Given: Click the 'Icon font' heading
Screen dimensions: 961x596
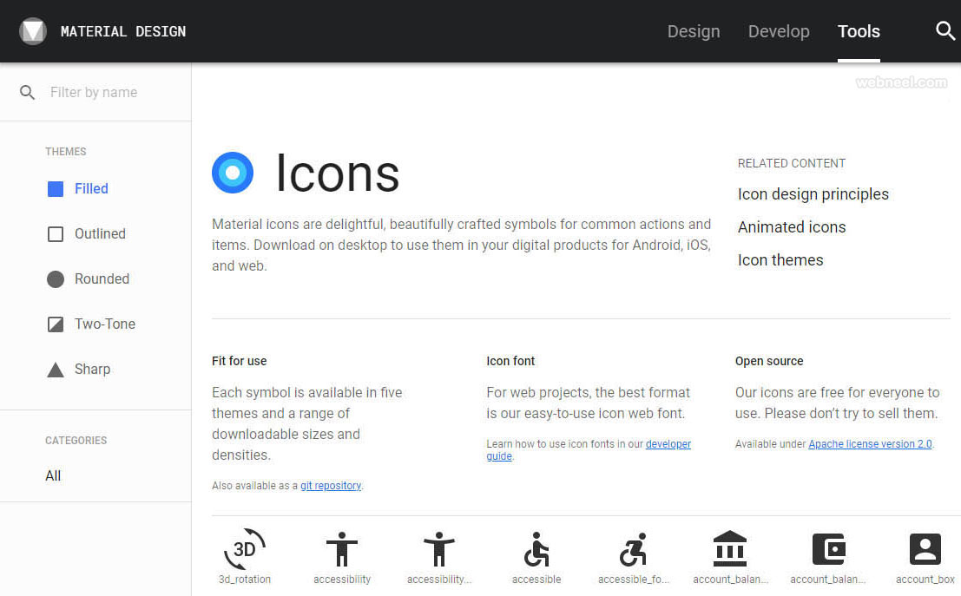Looking at the screenshot, I should click(510, 362).
